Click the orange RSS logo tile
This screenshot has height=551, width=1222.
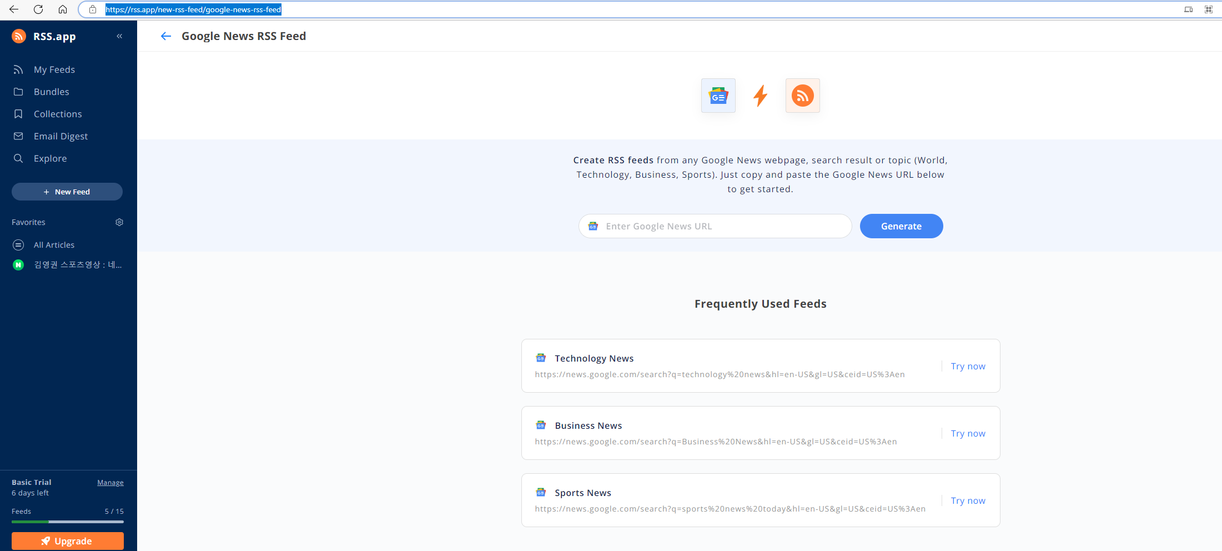coord(803,96)
